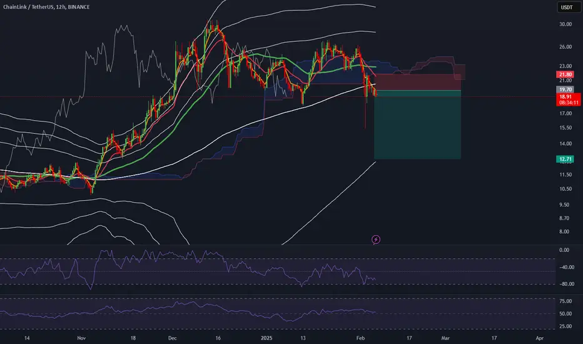Click the 2025 year label on time axis
The height and width of the screenshot is (344, 583).
[266, 338]
